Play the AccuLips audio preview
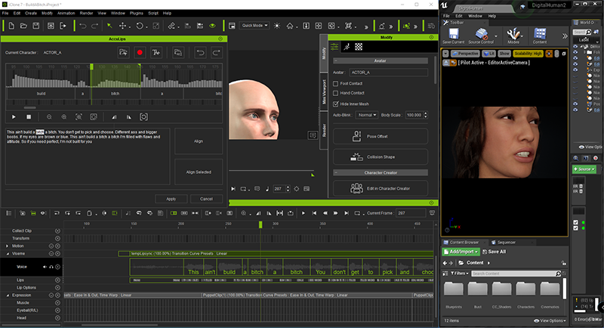The width and height of the screenshot is (604, 328). tap(13, 116)
